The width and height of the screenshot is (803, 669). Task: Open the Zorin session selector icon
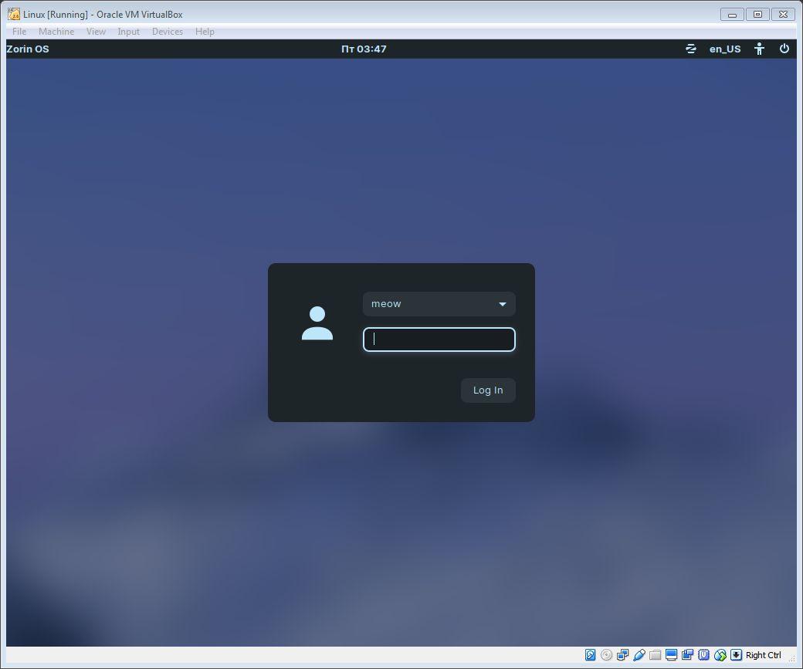[x=691, y=49]
